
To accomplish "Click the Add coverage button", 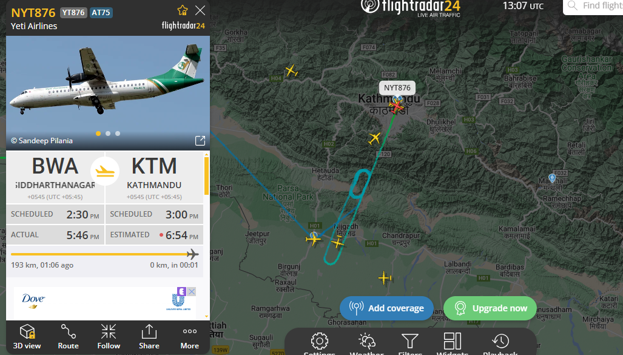I will [x=386, y=308].
